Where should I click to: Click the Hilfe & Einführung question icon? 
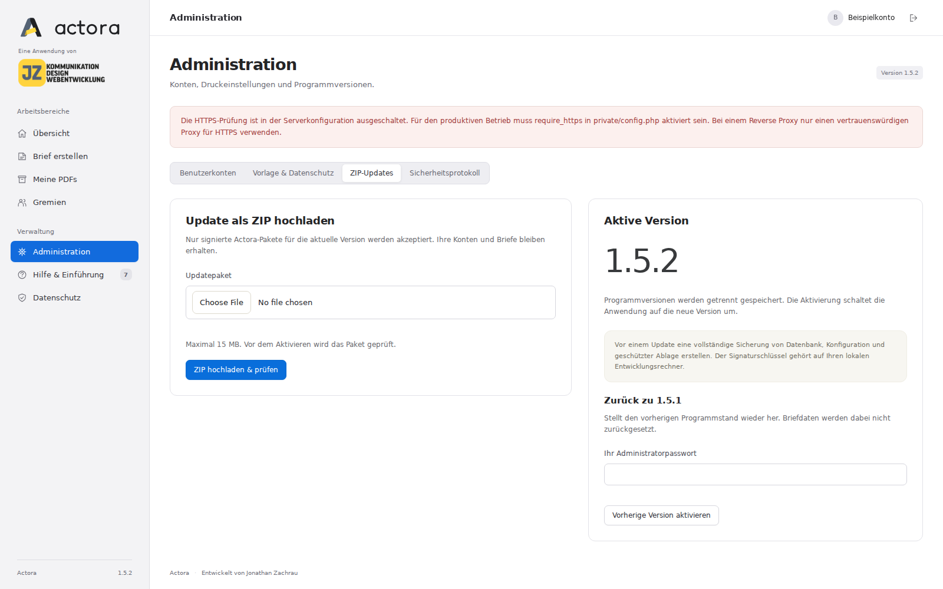point(22,275)
